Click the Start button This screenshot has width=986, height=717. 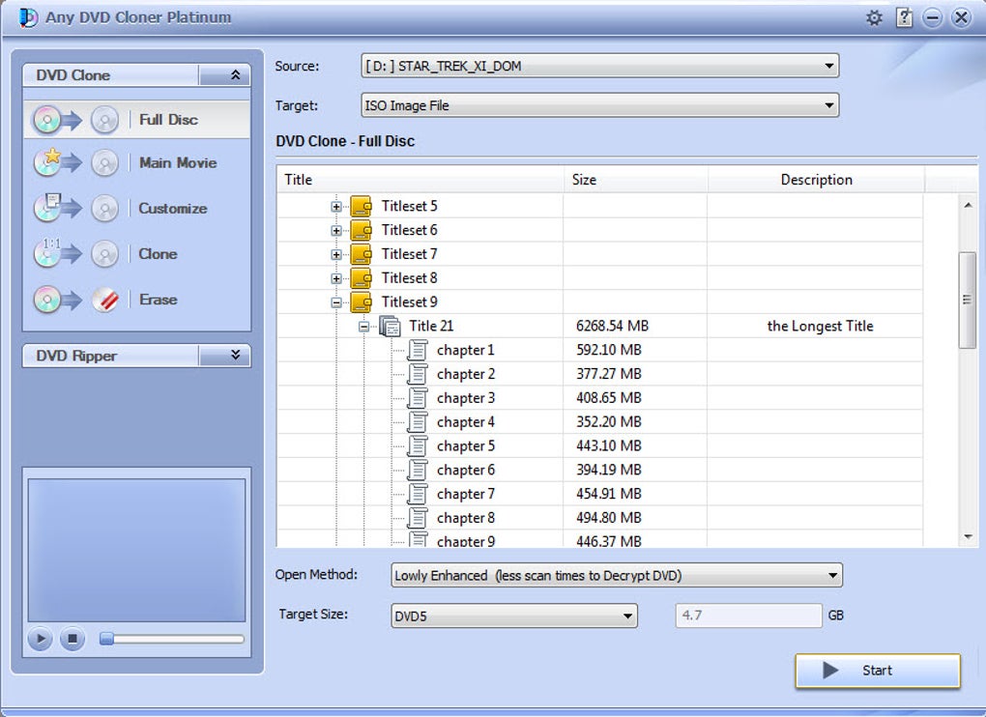click(x=878, y=671)
